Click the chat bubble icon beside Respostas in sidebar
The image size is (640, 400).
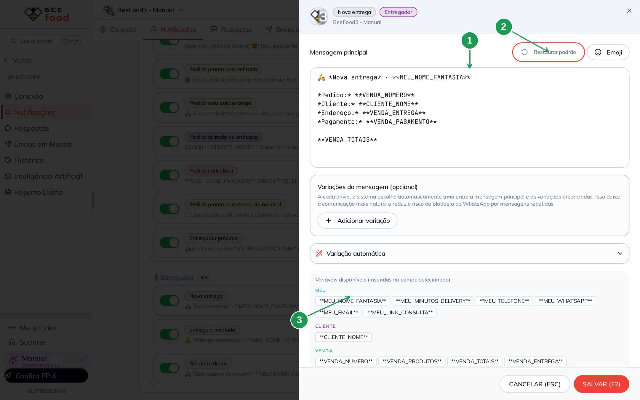point(8,128)
